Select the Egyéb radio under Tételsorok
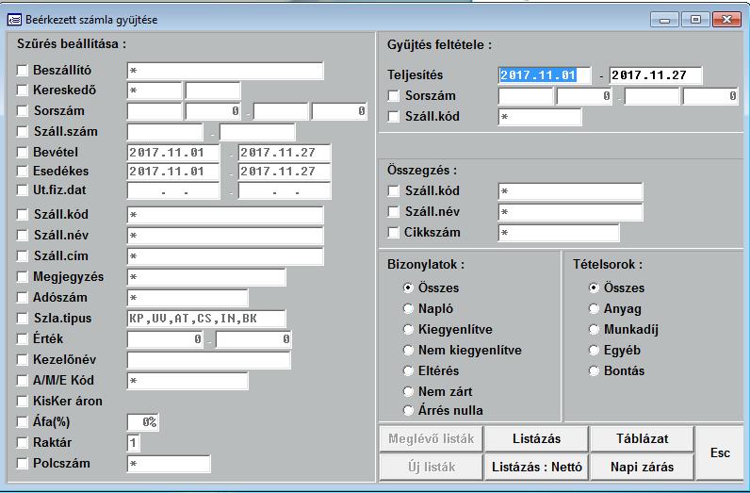The width and height of the screenshot is (750, 493). click(x=594, y=350)
